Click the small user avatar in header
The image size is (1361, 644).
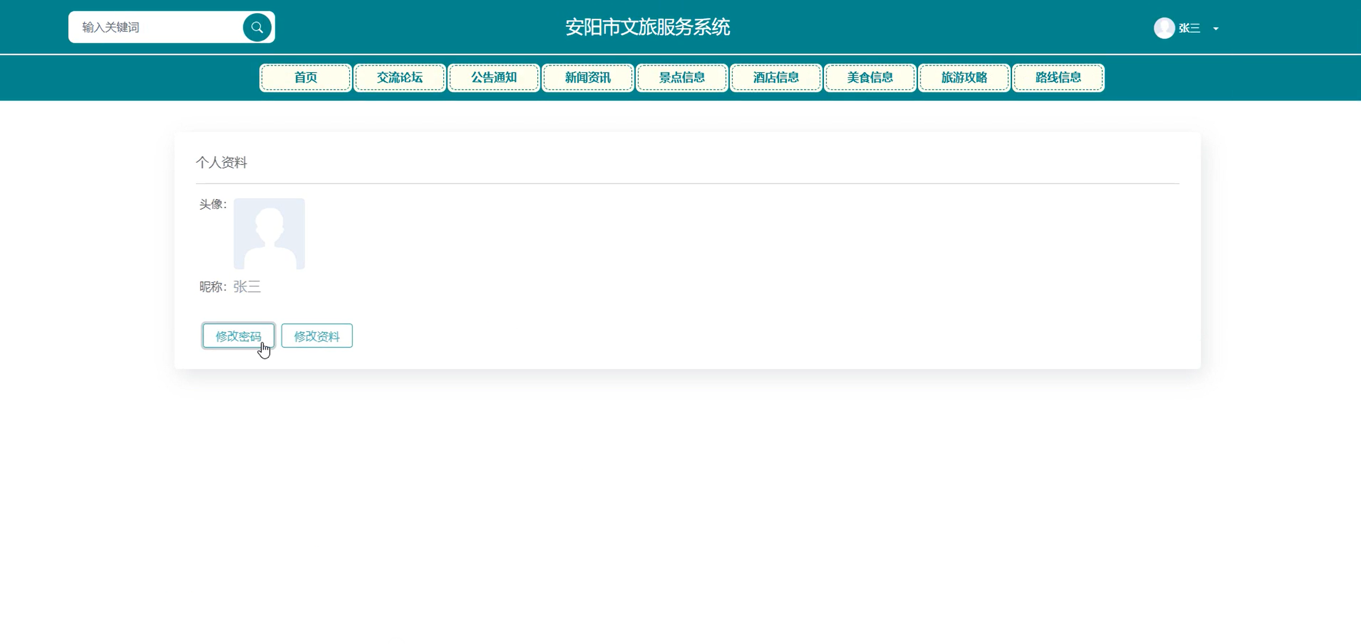click(x=1164, y=28)
